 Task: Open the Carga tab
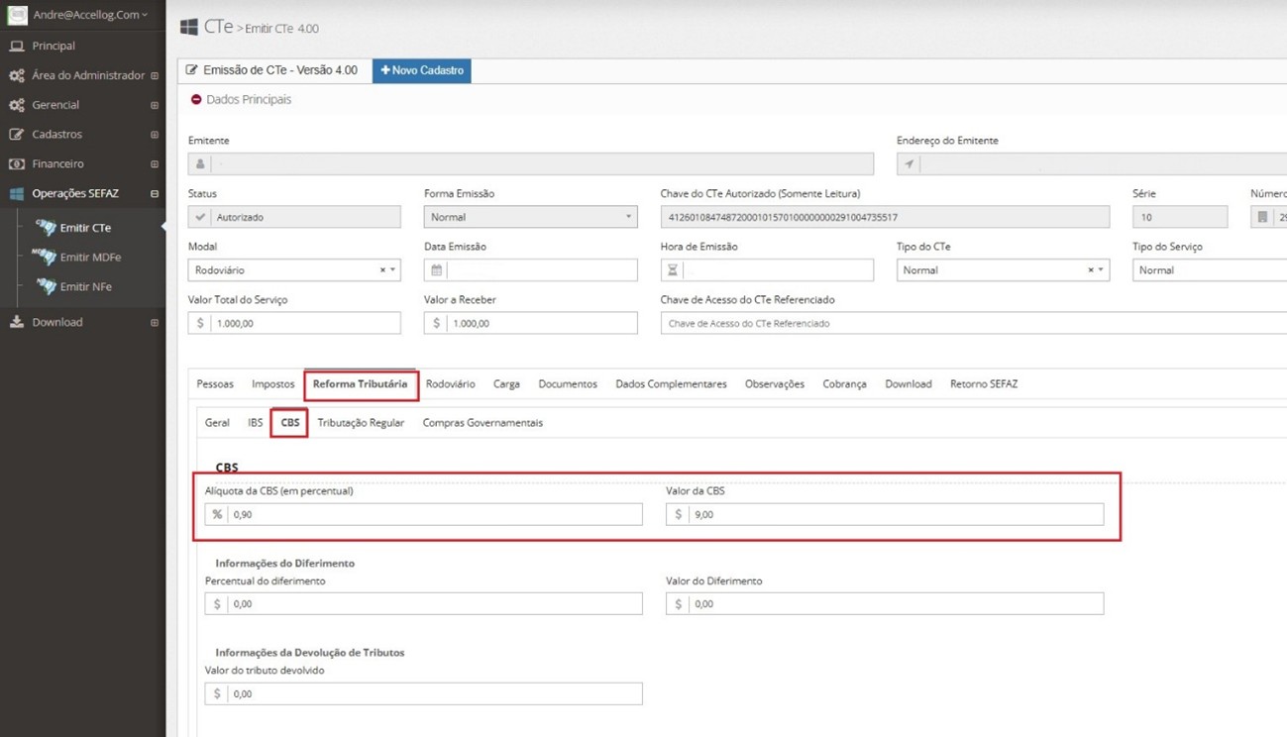tap(506, 384)
